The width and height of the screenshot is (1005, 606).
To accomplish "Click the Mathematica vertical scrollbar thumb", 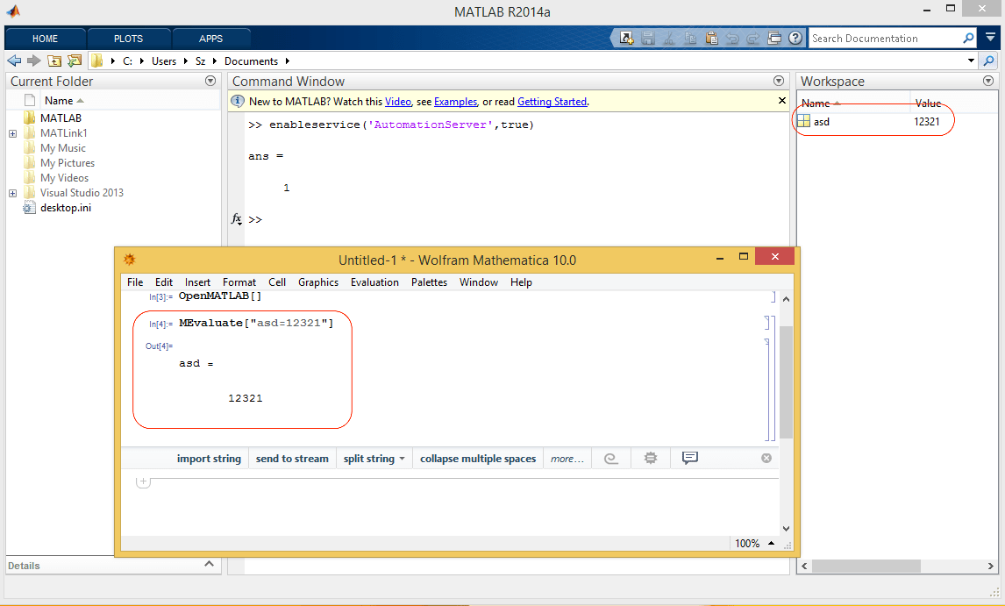I will pos(786,382).
